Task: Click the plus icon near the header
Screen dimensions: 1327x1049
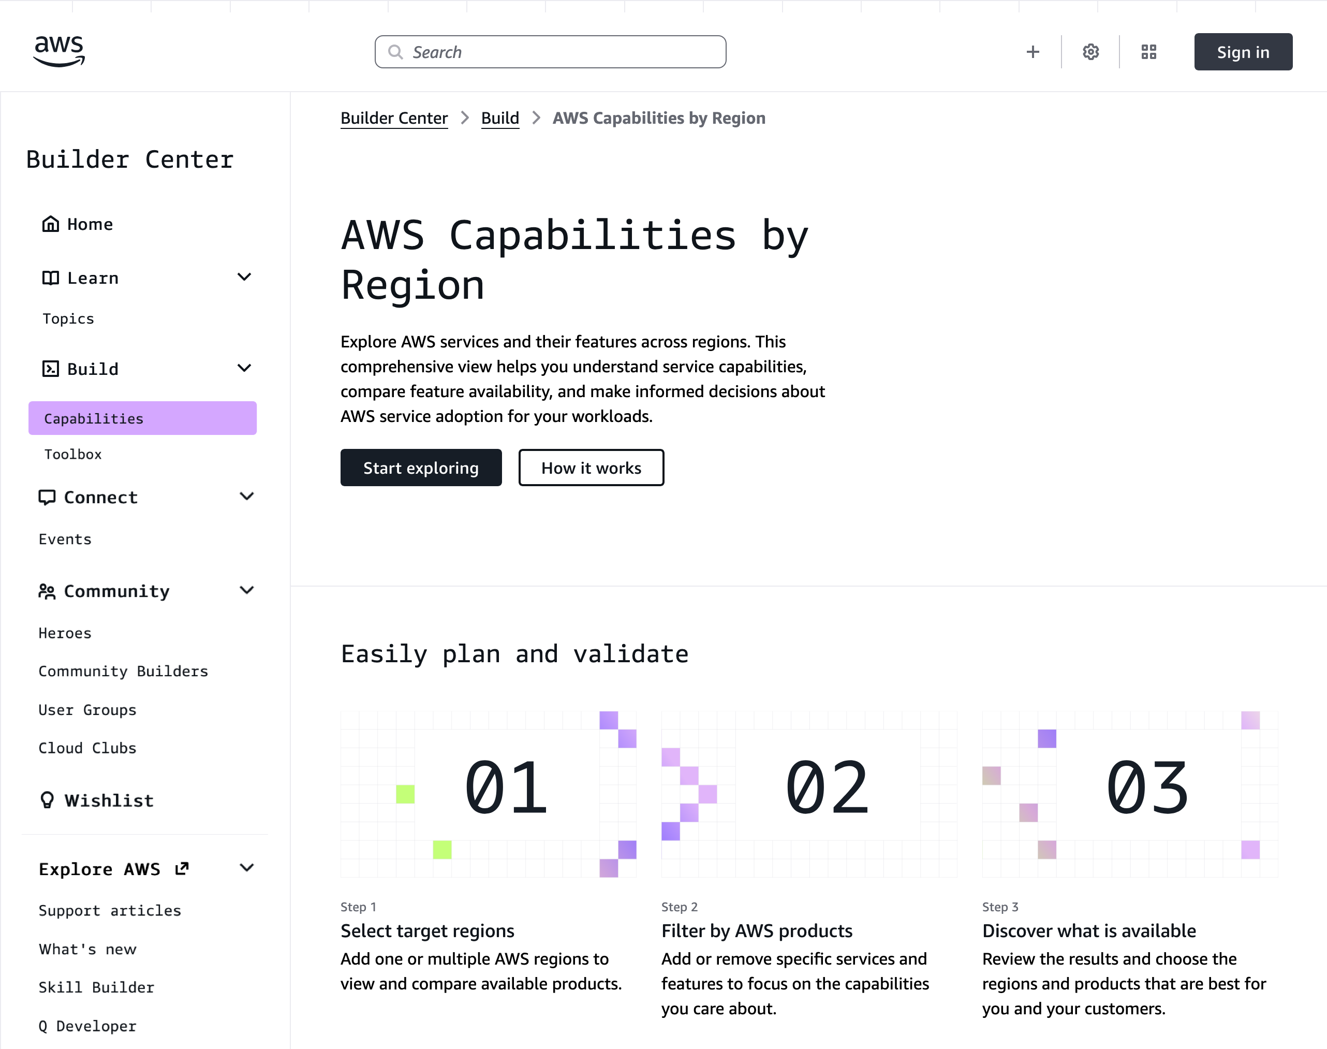Action: (x=1034, y=52)
